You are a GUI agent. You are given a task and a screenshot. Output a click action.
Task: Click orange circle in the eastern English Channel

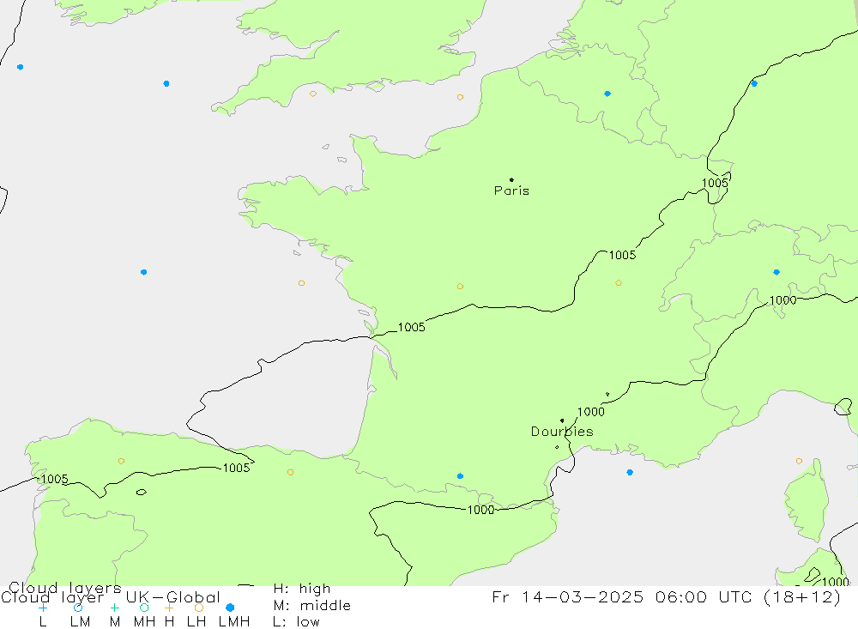pyautogui.click(x=460, y=98)
